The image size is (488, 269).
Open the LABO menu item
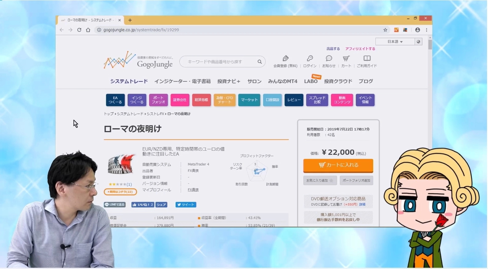pos(311,81)
